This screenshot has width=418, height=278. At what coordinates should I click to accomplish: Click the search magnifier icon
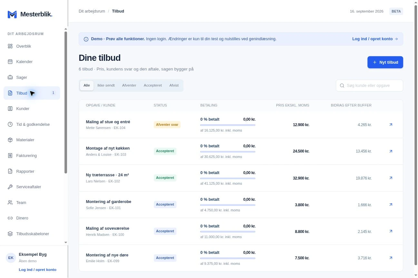tap(342, 86)
